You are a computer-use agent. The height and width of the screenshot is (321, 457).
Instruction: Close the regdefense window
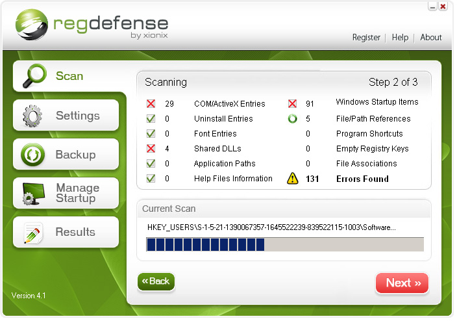[x=443, y=6]
